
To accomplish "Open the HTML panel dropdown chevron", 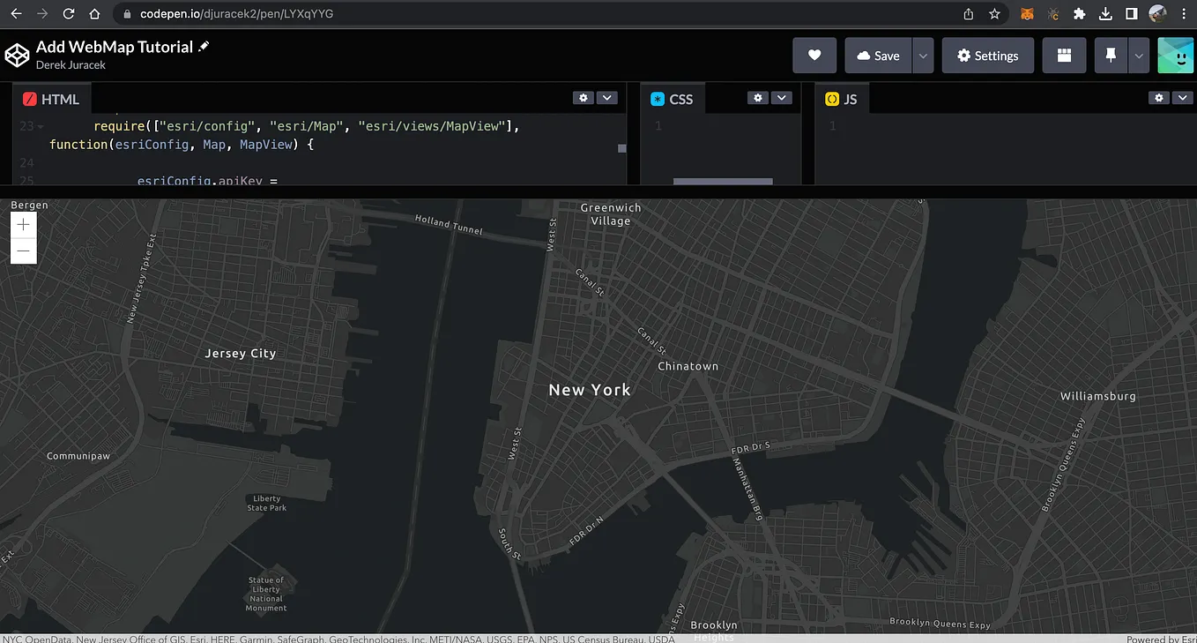I will (x=606, y=97).
